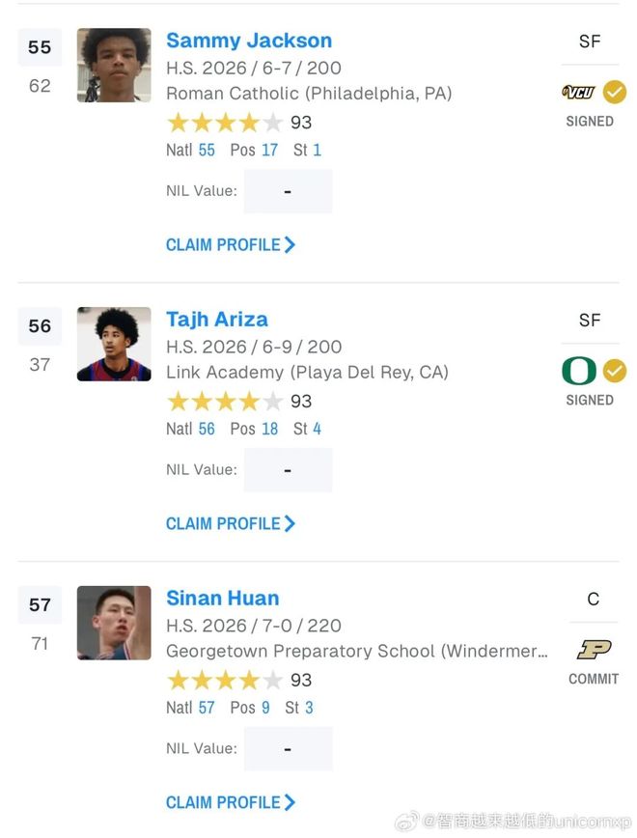Viewport: 637px width, 838px height.
Task: Open Tajh Ariza's profile photo
Action: (x=114, y=344)
